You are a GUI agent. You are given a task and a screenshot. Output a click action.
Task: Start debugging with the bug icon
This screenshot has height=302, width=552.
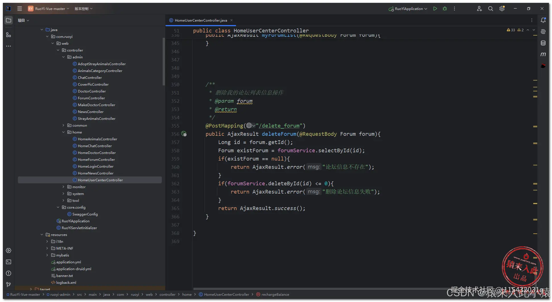pyautogui.click(x=445, y=9)
